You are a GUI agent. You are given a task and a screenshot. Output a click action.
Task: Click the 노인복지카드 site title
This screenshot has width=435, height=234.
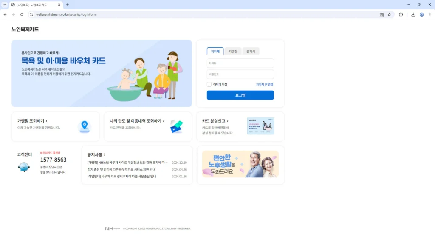point(25,29)
